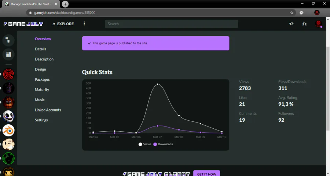Click the published notice banner
This screenshot has height=176, width=330.
[x=155, y=43]
